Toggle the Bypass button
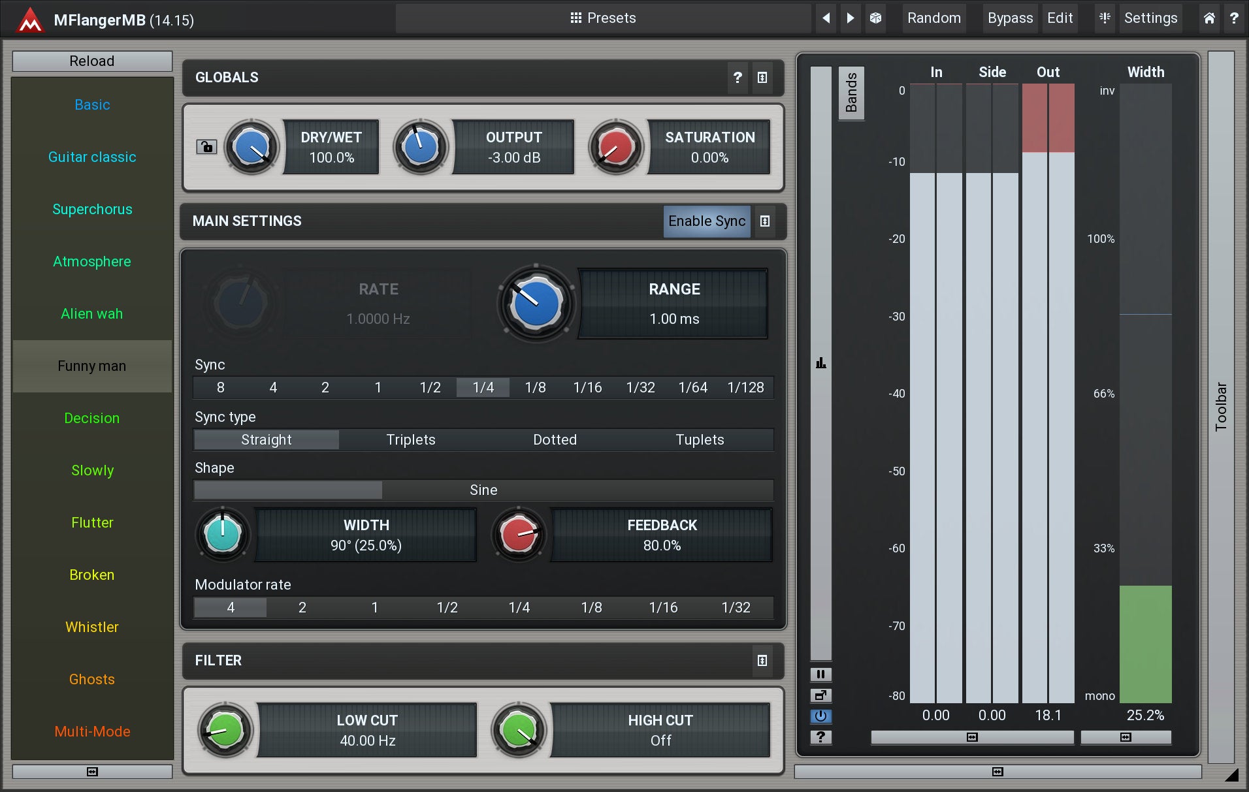The width and height of the screenshot is (1249, 792). [x=1009, y=18]
